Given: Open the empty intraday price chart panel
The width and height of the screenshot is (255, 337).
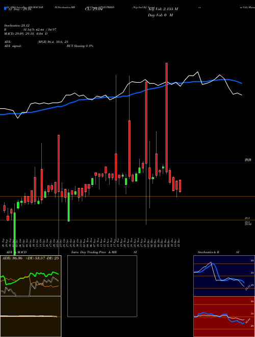Looking at the screenshot, I should pos(102,286).
